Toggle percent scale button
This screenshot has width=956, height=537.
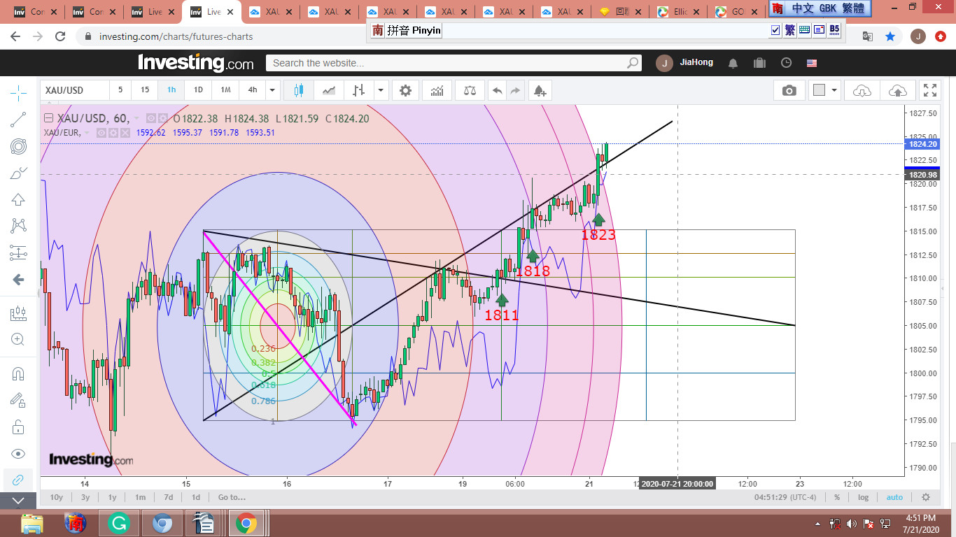click(x=837, y=497)
